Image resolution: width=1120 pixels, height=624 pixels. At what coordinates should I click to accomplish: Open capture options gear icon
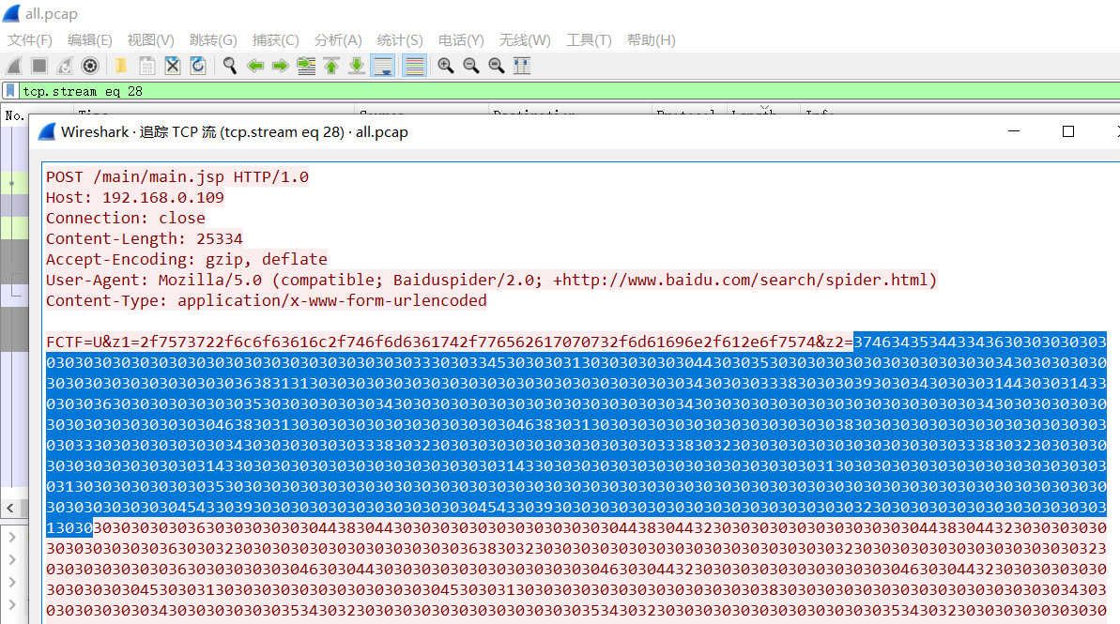coord(90,66)
